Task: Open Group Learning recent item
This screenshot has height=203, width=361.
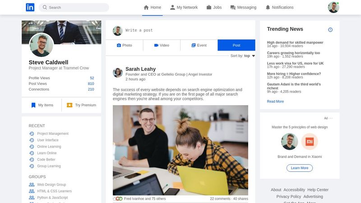Action: (49, 166)
